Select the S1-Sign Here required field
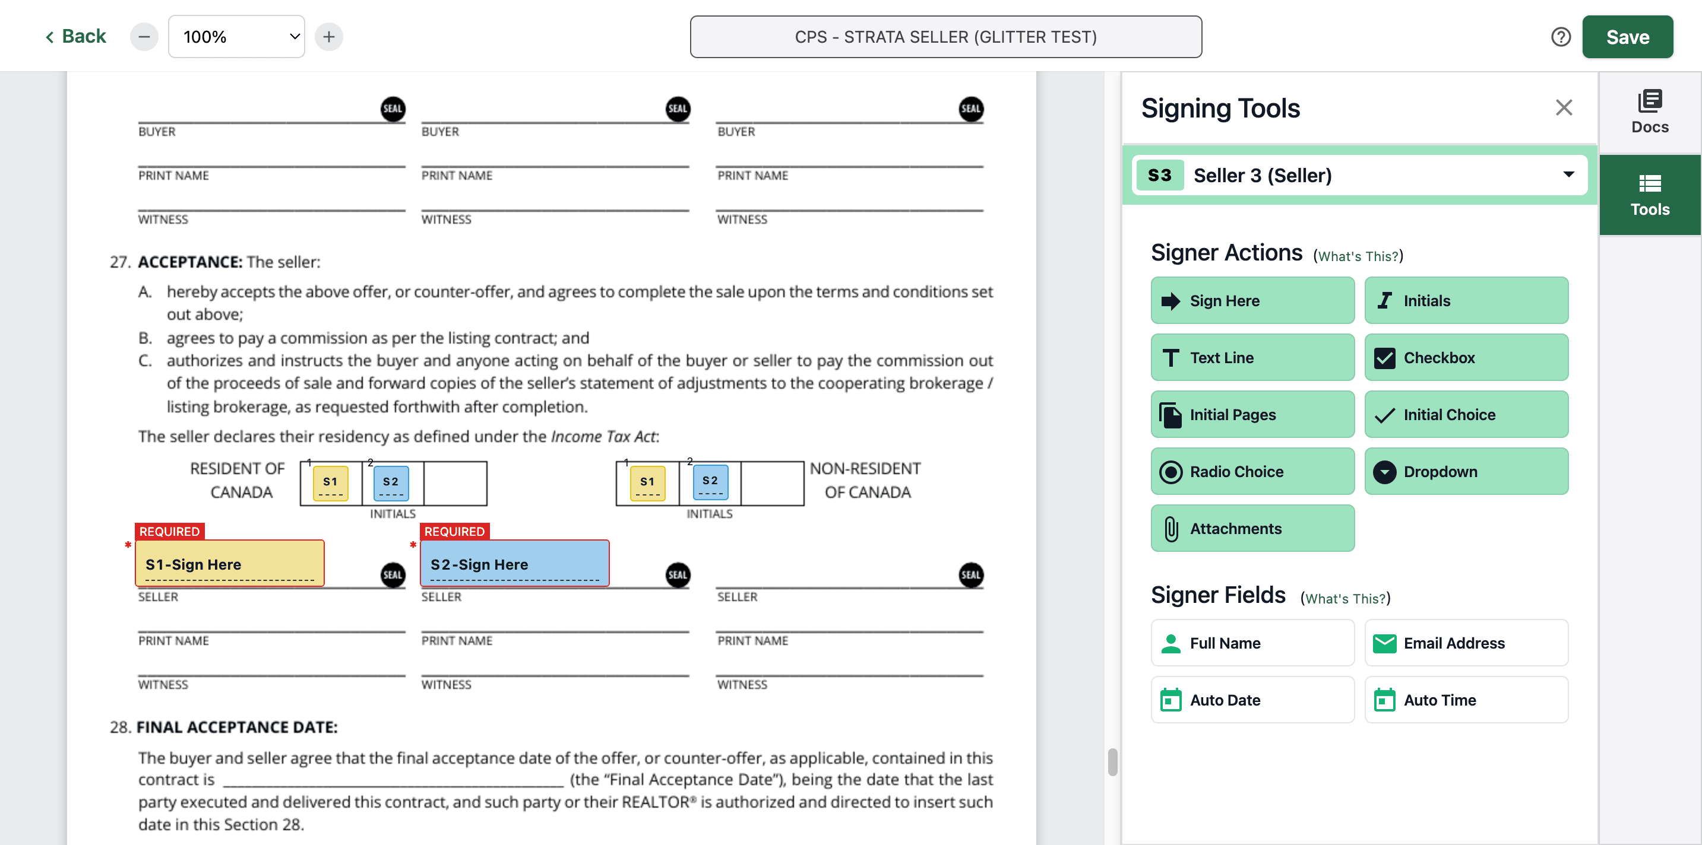Image resolution: width=1702 pixels, height=845 pixels. coord(229,563)
